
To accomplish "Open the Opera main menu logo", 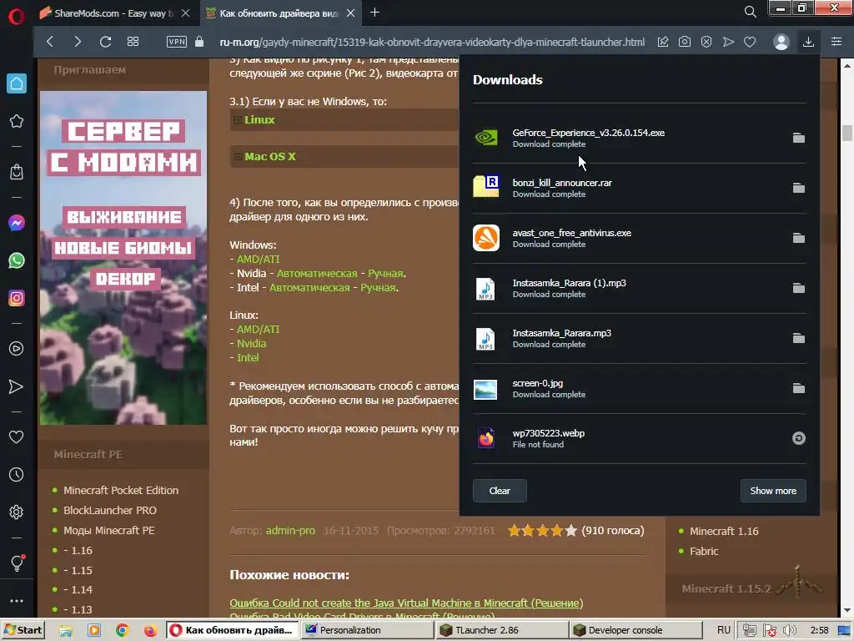I will click(x=17, y=17).
